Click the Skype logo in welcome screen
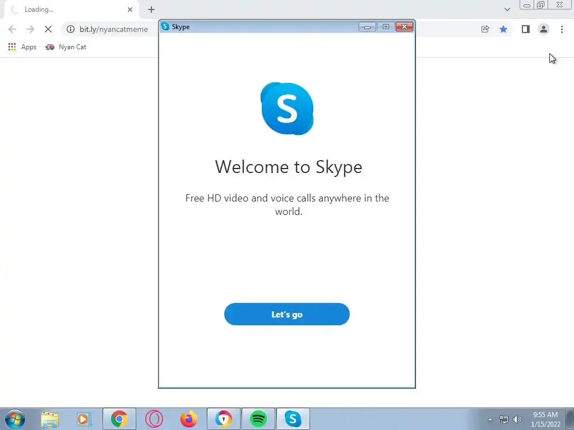574x430 pixels. pos(287,109)
